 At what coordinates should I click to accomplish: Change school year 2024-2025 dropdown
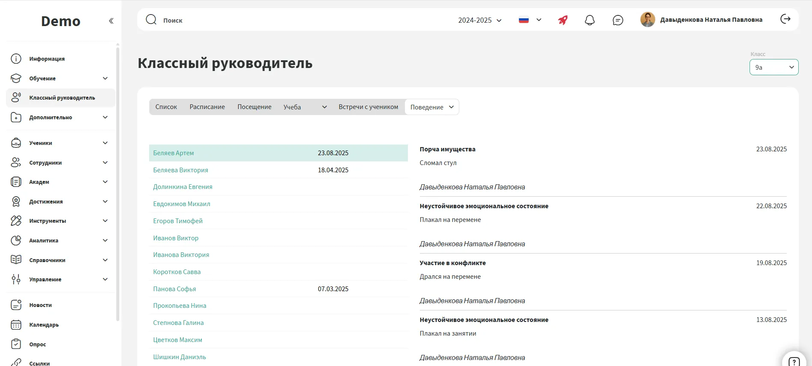[x=479, y=20]
